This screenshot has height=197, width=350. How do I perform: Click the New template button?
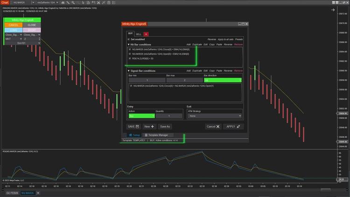(x=149, y=127)
